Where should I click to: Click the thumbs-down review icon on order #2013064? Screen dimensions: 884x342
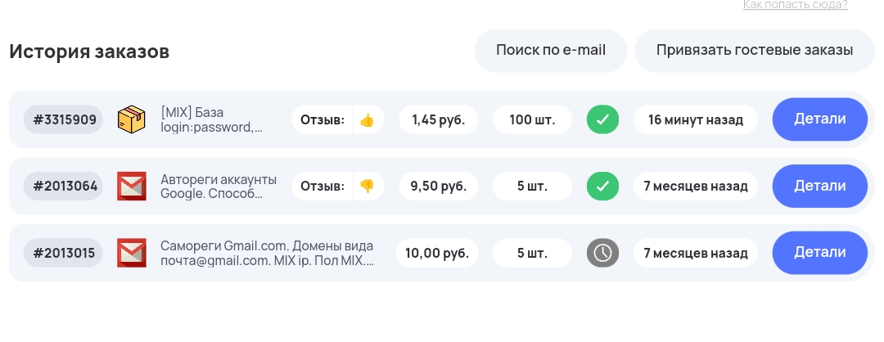[367, 187]
